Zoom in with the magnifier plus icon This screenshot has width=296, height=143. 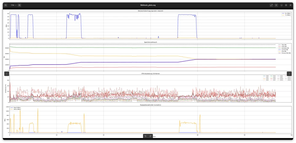(x=19, y=5)
